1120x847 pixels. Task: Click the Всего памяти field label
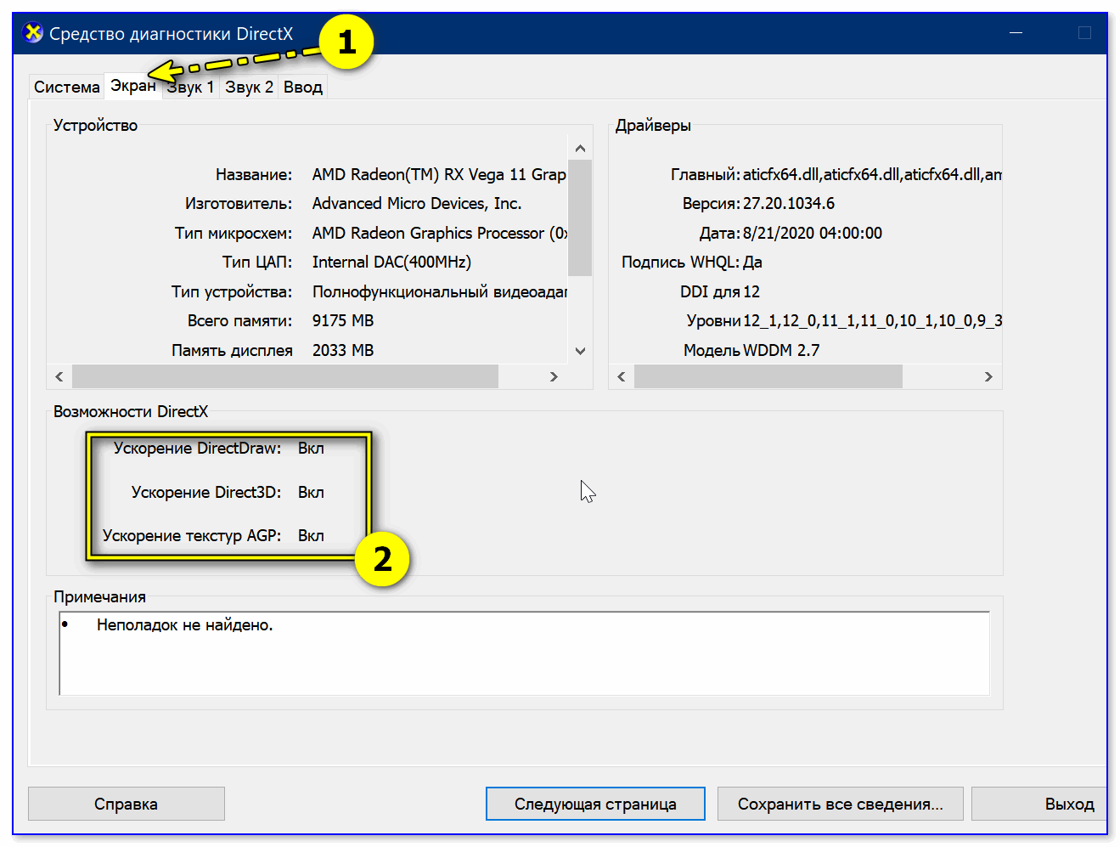point(240,320)
